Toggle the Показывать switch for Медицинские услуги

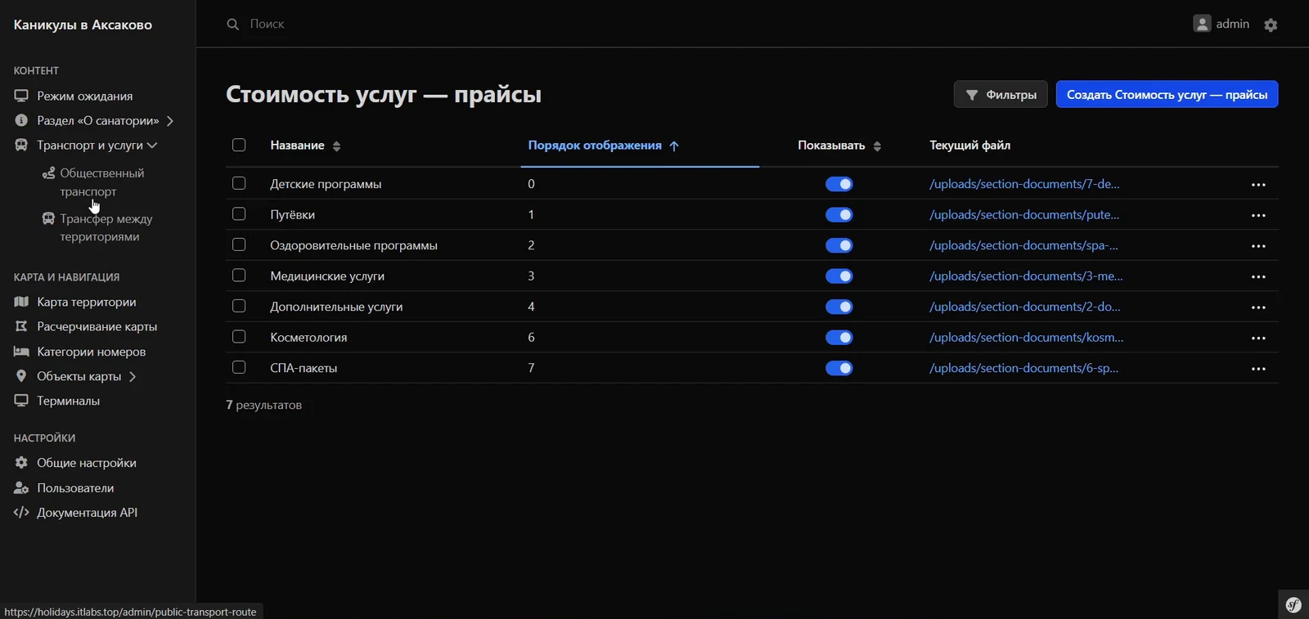tap(839, 276)
